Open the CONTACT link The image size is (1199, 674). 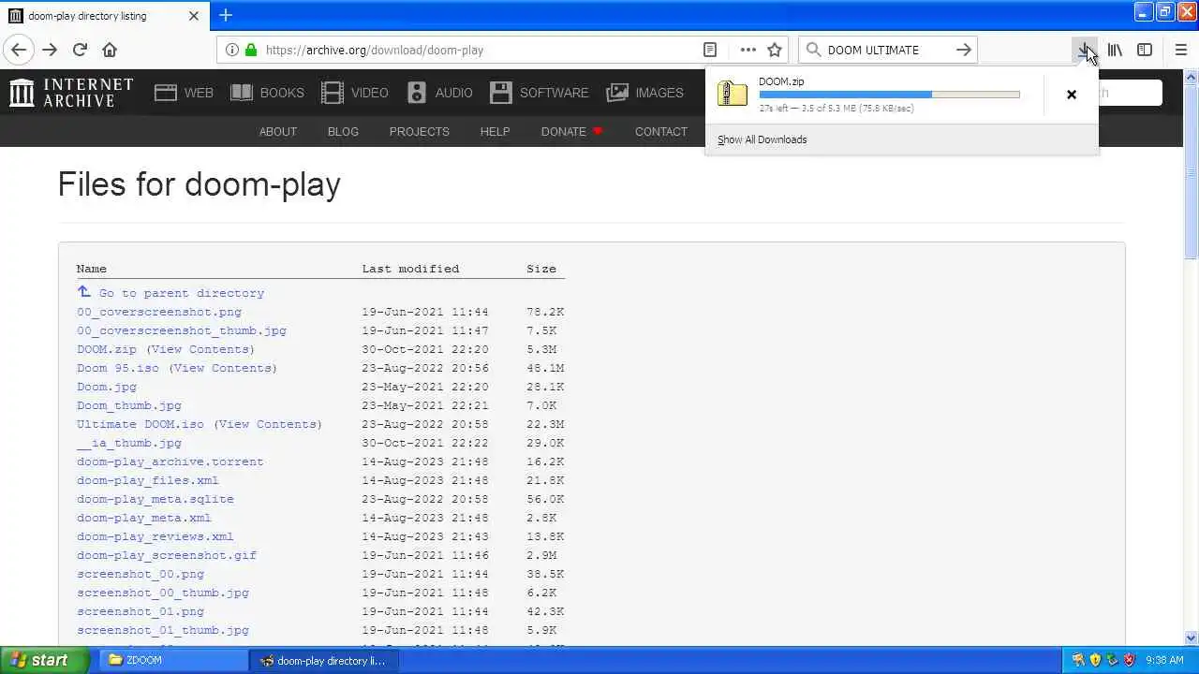point(661,132)
